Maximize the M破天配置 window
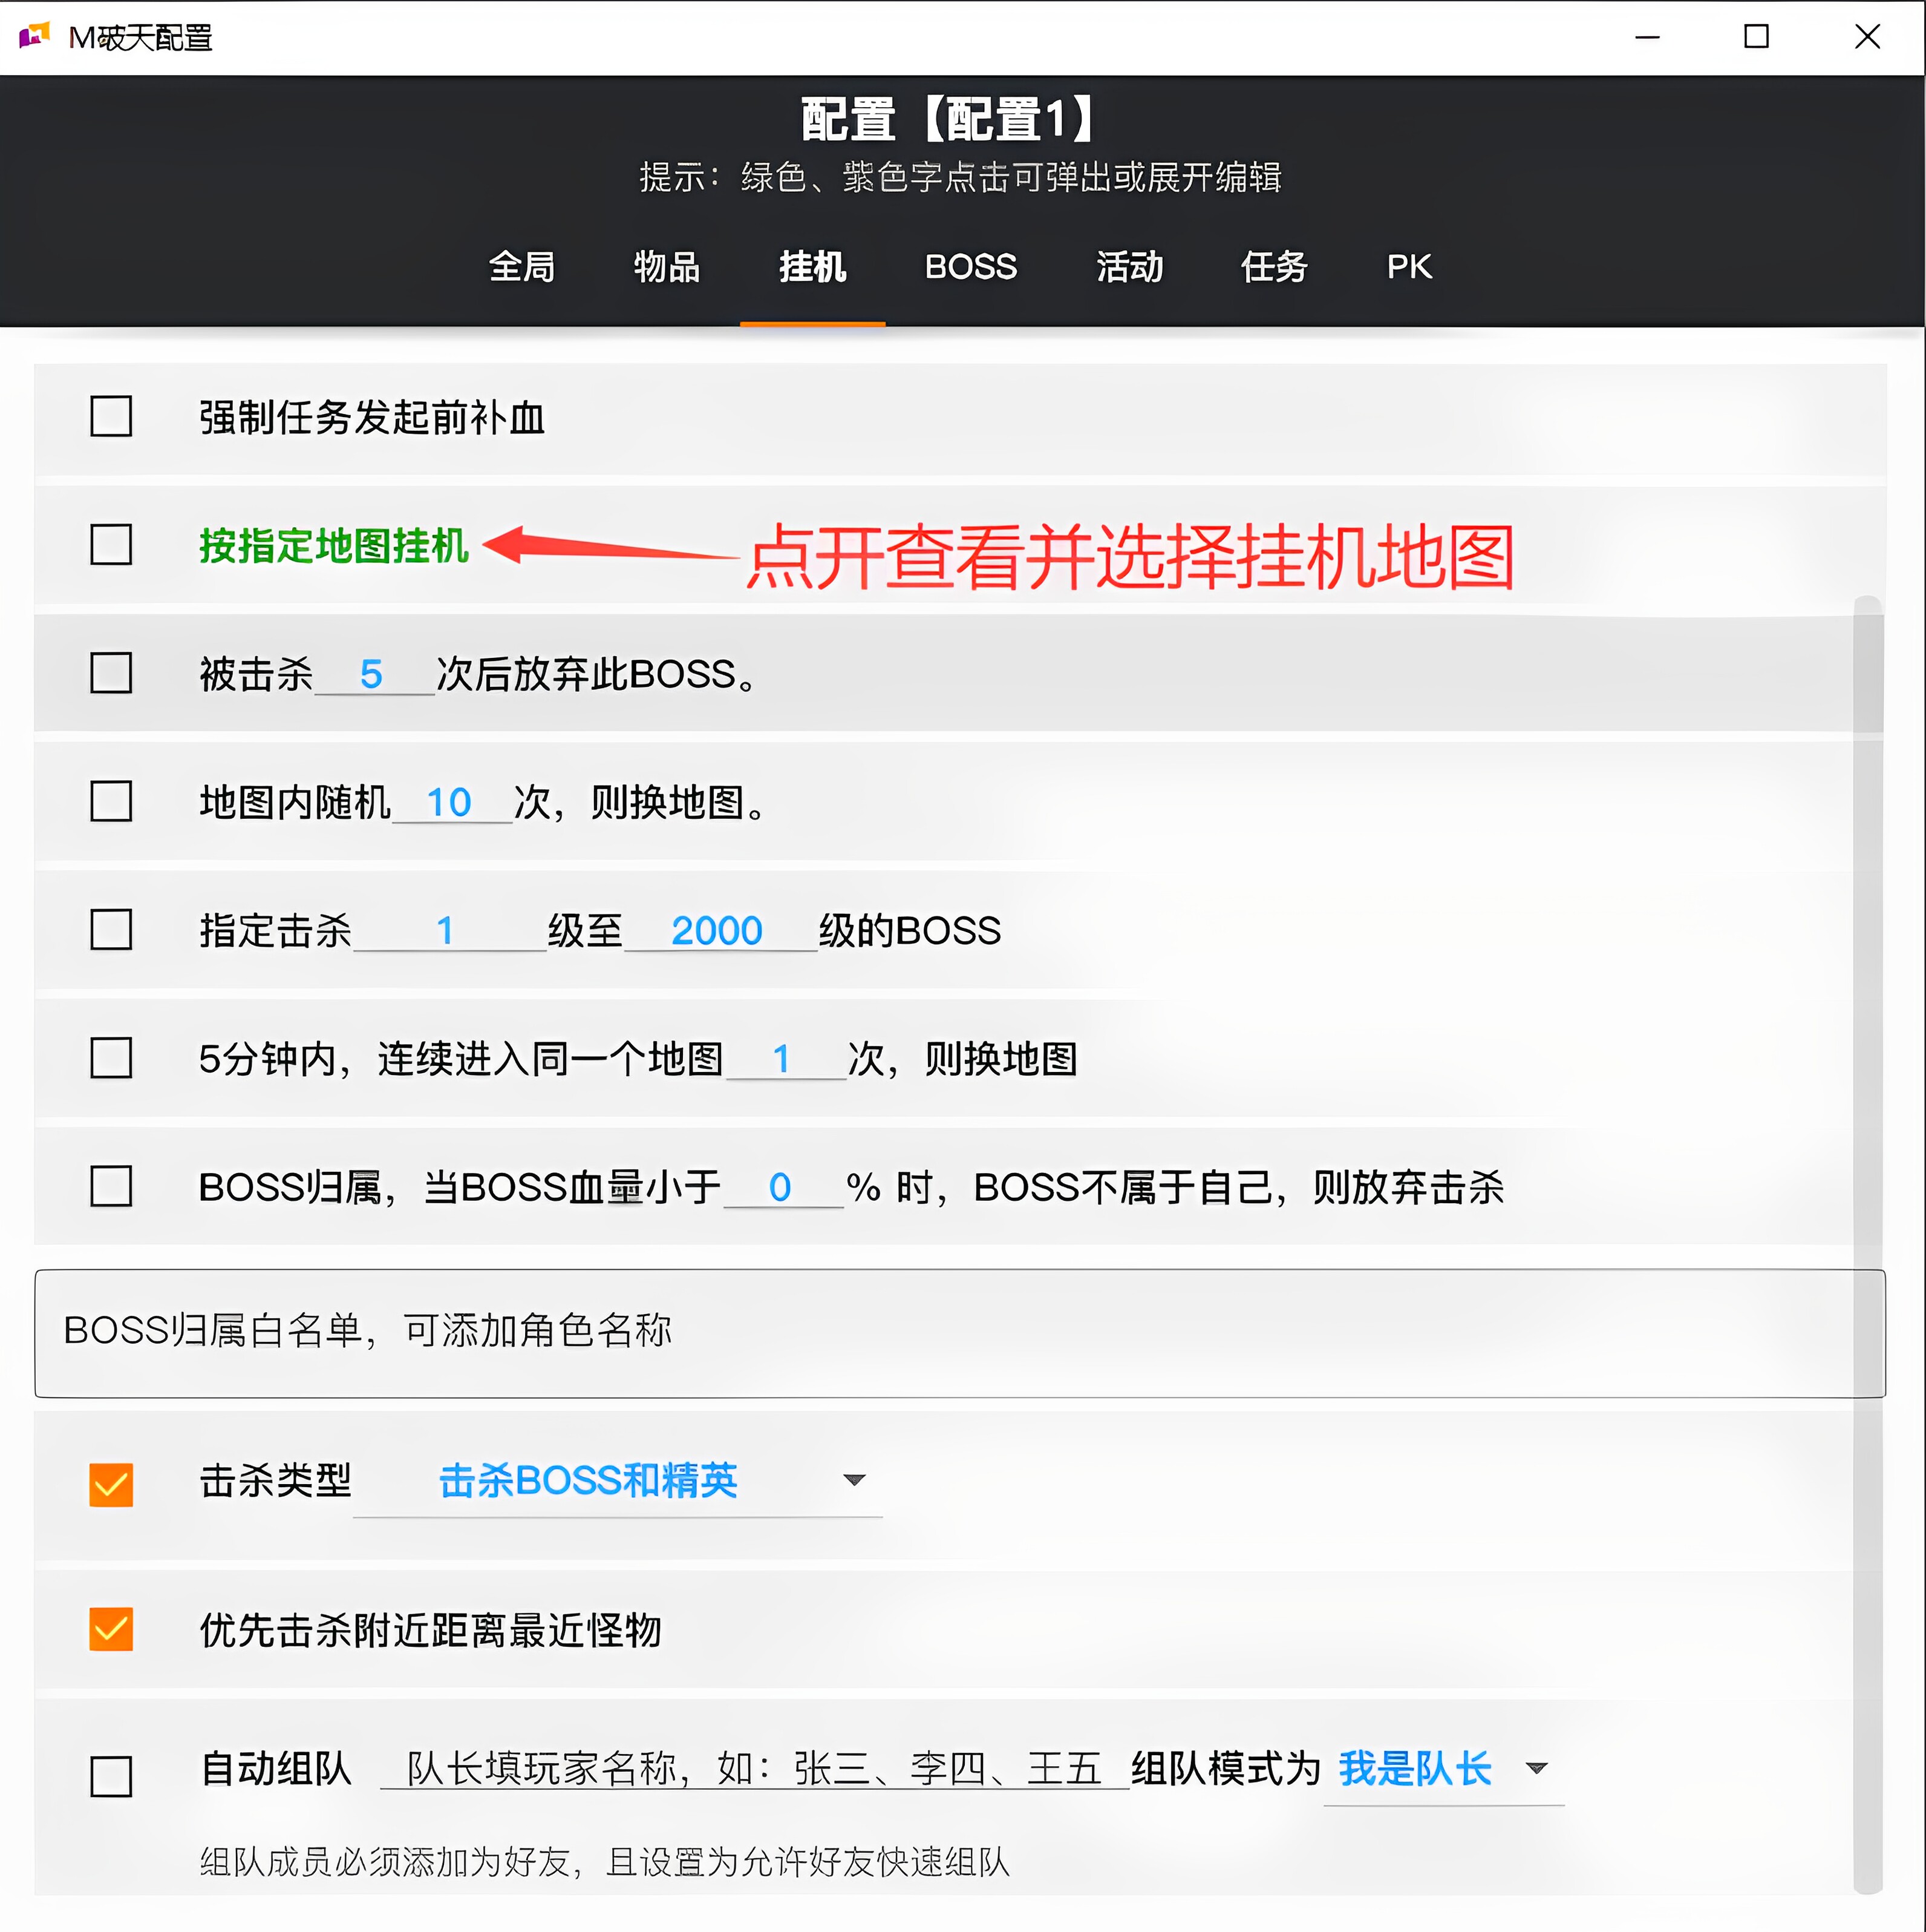 (1756, 37)
